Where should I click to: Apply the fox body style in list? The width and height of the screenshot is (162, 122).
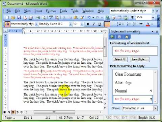point(133,99)
